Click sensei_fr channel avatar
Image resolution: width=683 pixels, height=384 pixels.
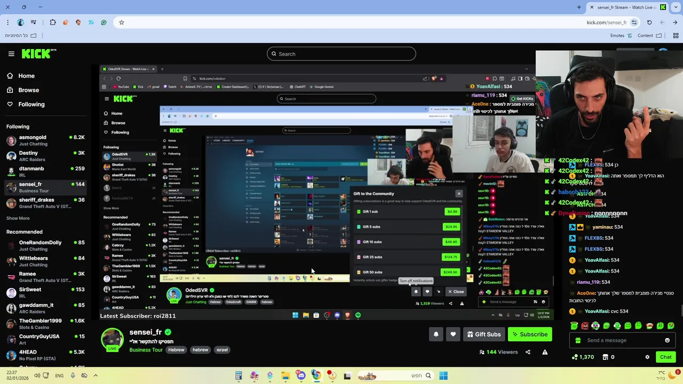click(x=112, y=340)
